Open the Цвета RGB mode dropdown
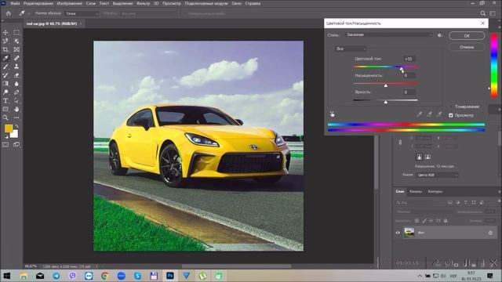This screenshot has width=502, height=282. [x=438, y=175]
